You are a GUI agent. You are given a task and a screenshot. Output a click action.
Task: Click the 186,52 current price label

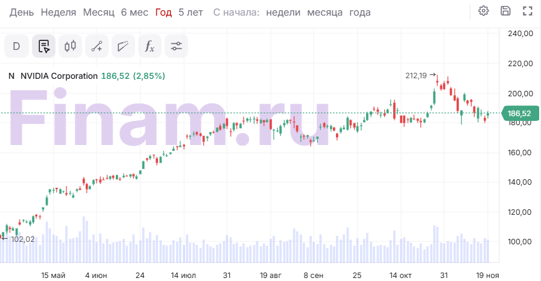coord(519,113)
